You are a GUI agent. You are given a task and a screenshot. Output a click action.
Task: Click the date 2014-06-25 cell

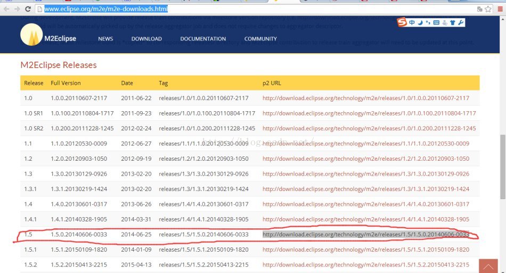pos(136,234)
